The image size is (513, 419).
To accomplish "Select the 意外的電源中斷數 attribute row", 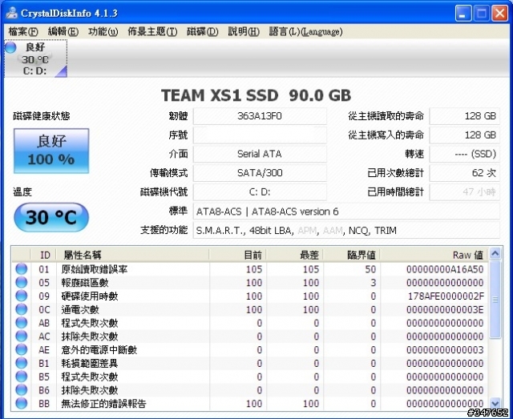I will pos(250,349).
